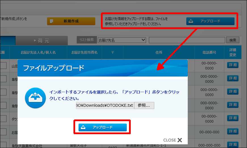The height and width of the screenshot is (148, 247).
Task: Click the upload icon on the top-right Upload button
Action: pyautogui.click(x=191, y=21)
